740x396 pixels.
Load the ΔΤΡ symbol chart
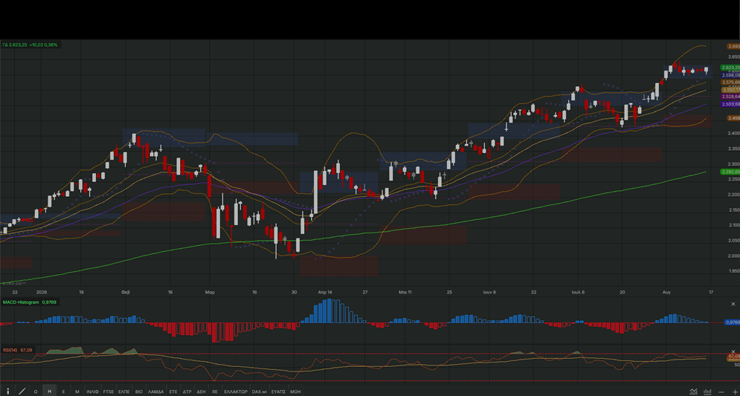(187, 392)
